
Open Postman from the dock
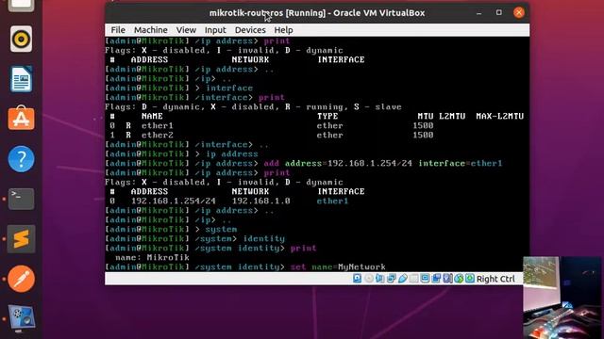click(x=21, y=279)
